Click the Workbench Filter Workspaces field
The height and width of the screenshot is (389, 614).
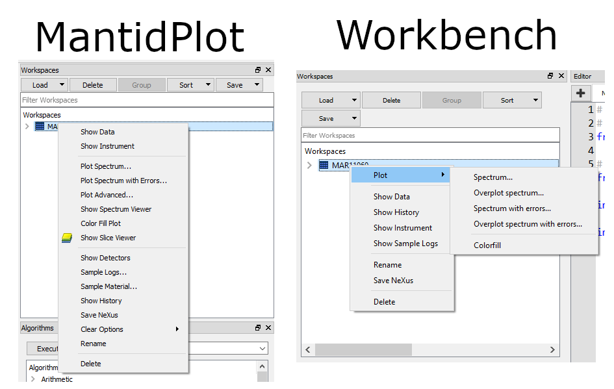pyautogui.click(x=430, y=135)
